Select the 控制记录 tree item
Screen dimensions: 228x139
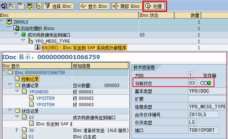coord(30,79)
